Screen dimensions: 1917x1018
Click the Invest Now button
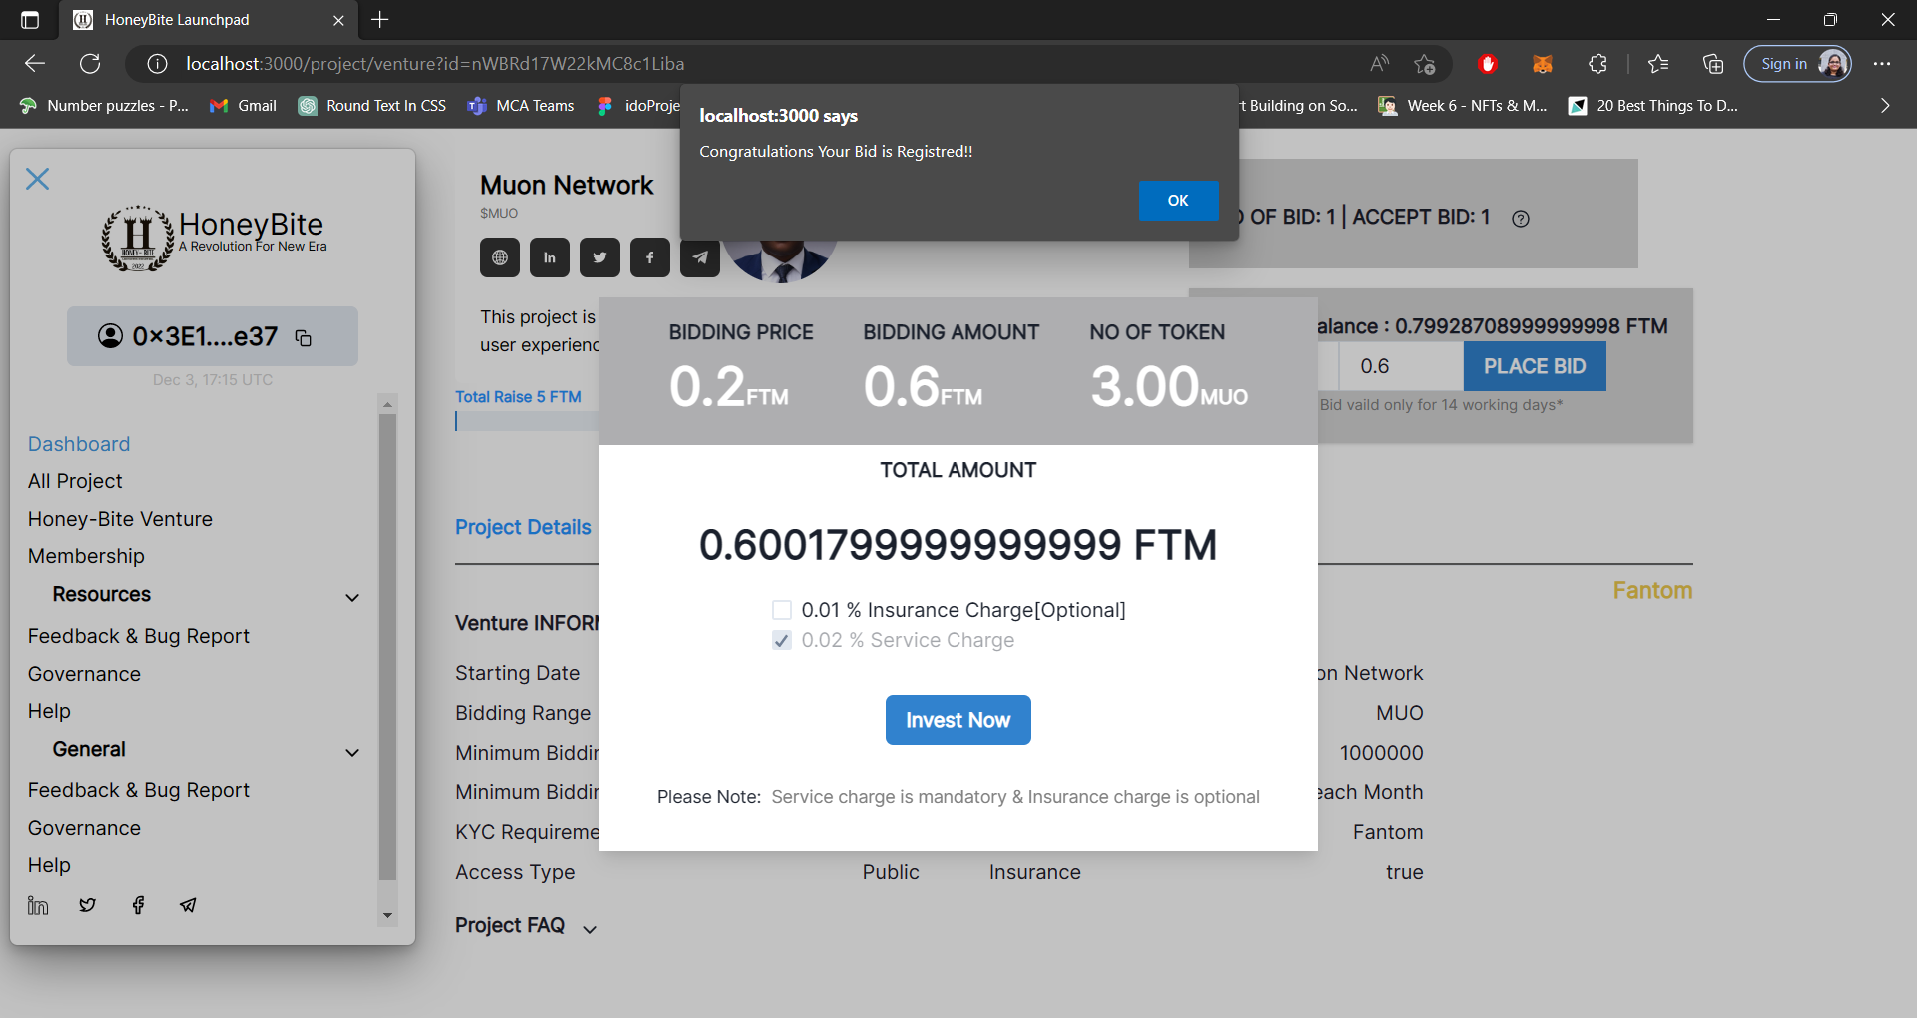click(x=958, y=720)
